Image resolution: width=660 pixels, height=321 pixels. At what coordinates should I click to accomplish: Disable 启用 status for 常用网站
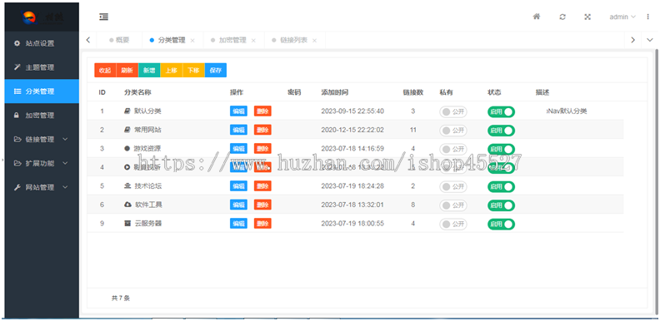[x=502, y=131]
